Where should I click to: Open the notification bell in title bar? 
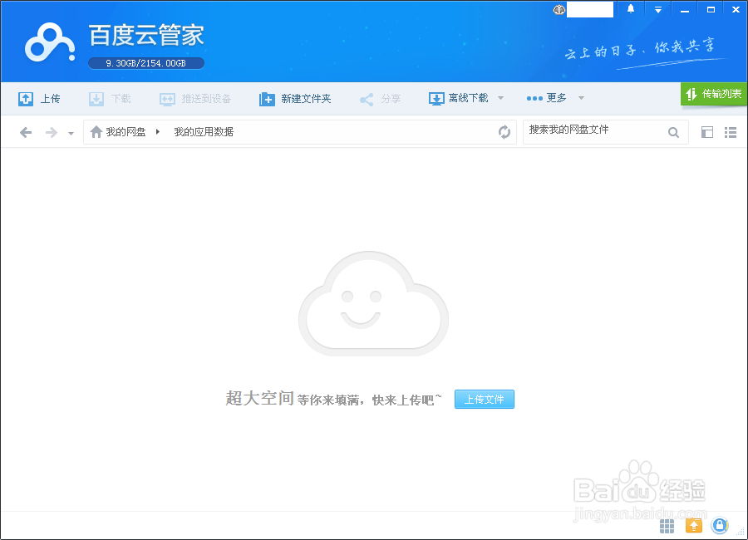tap(629, 9)
